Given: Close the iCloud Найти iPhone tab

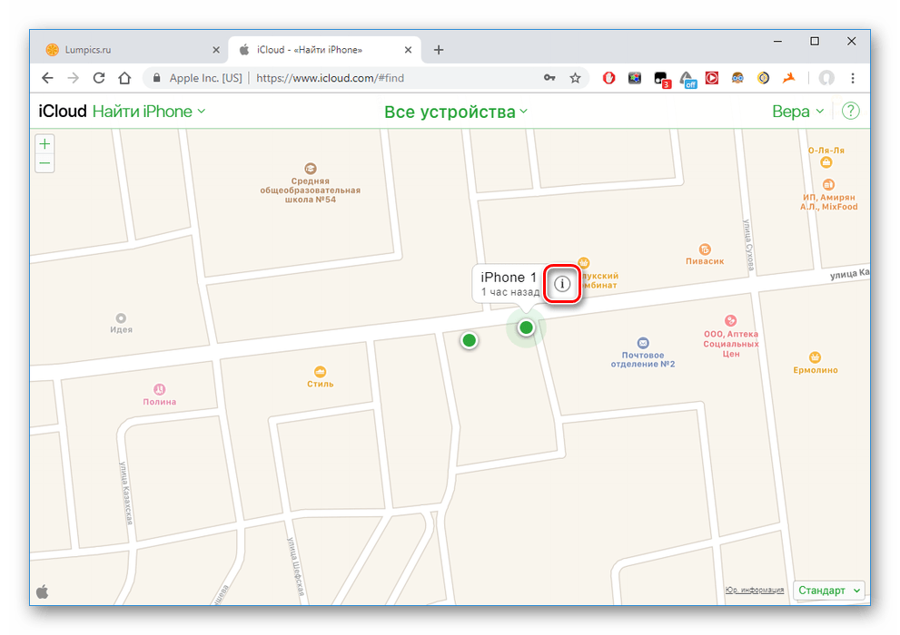Looking at the screenshot, I should [408, 50].
